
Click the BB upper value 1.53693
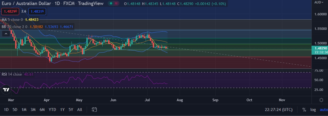coord(52,27)
